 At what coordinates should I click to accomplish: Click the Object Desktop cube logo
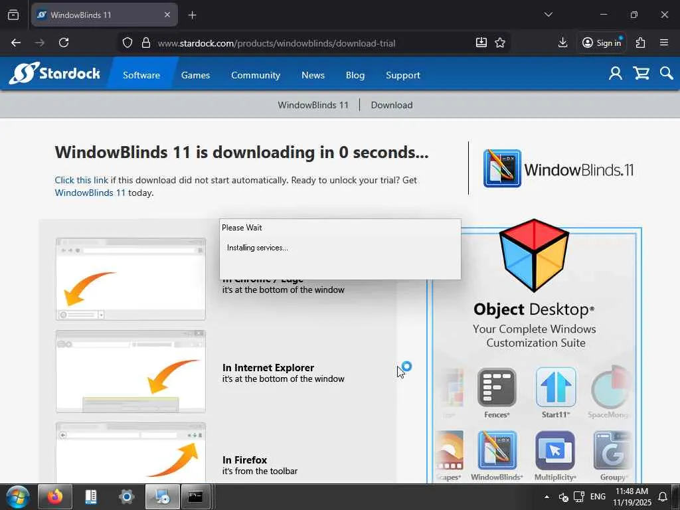pyautogui.click(x=534, y=255)
